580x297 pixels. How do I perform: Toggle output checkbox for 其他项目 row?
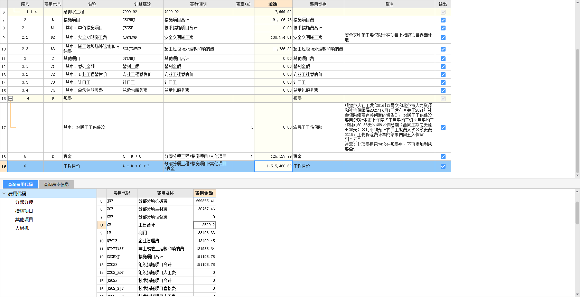coord(443,59)
